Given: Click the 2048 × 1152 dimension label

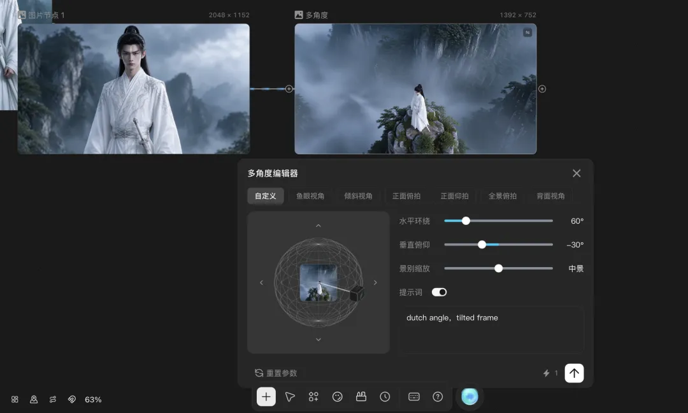Looking at the screenshot, I should 229,15.
